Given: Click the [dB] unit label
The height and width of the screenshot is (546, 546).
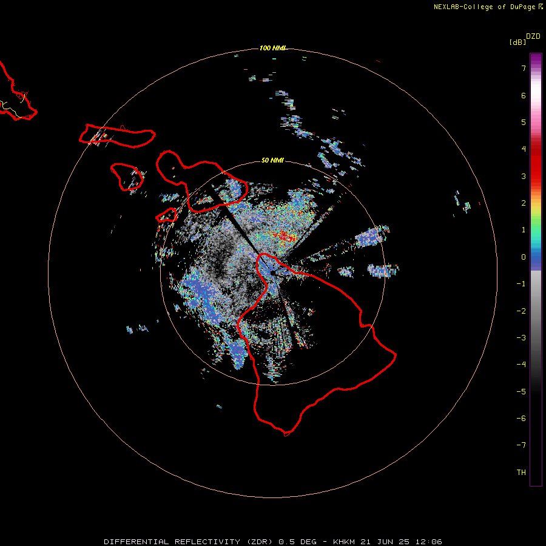Looking at the screenshot, I should [x=517, y=42].
